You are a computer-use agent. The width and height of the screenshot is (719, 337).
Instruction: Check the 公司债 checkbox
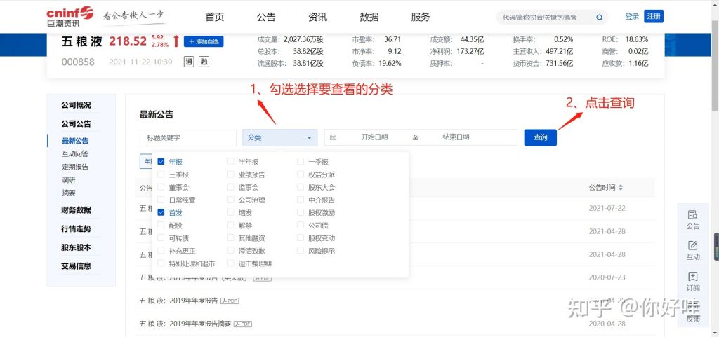[301, 226]
